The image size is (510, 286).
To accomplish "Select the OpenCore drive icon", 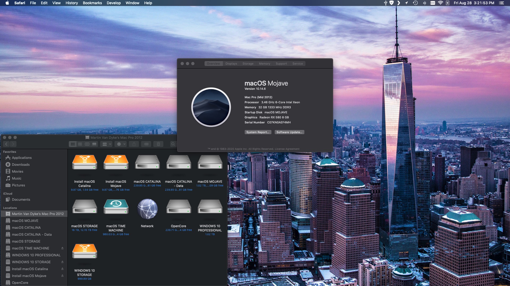I will pyautogui.click(x=178, y=207).
